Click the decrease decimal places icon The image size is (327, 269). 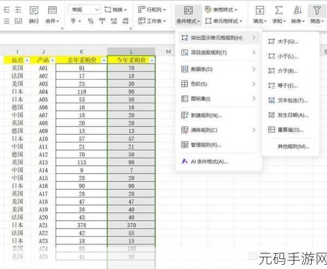click(x=125, y=21)
